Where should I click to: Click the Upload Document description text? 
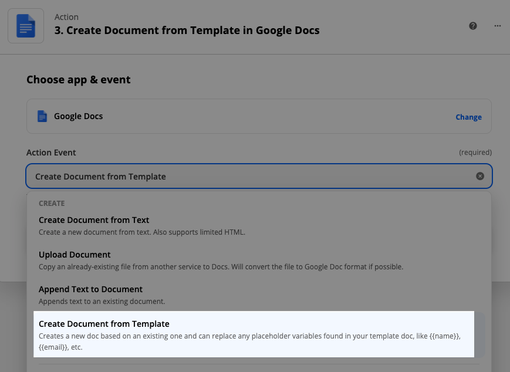coord(221,267)
